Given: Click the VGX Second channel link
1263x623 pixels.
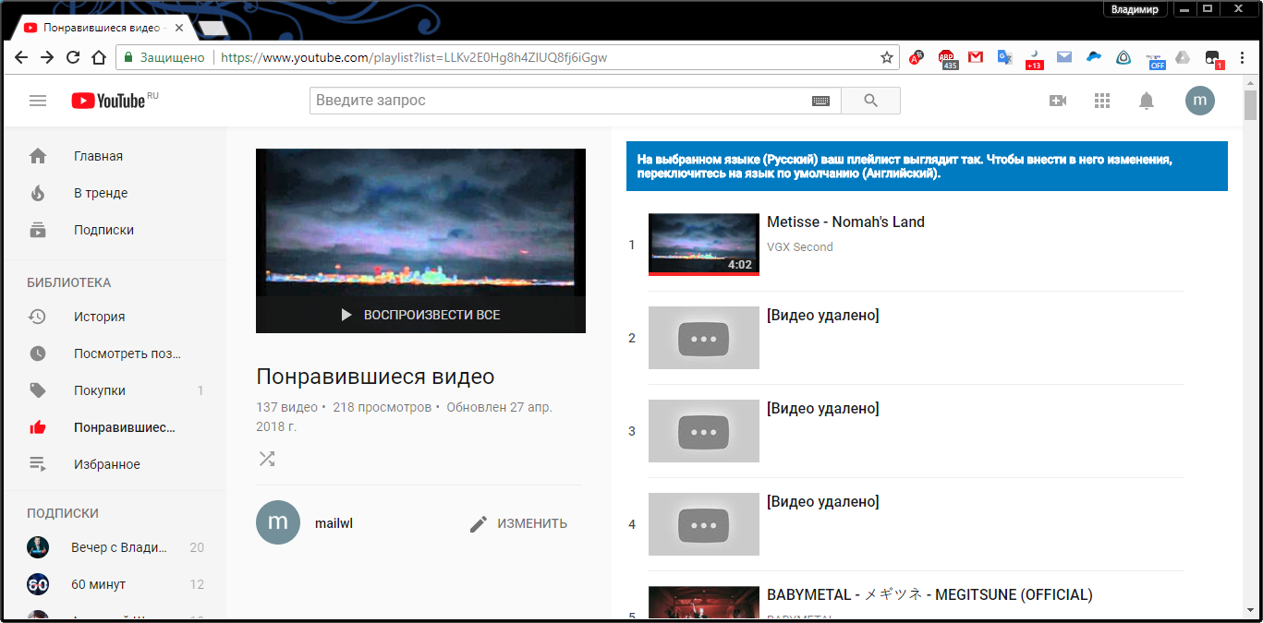Looking at the screenshot, I should coord(799,246).
